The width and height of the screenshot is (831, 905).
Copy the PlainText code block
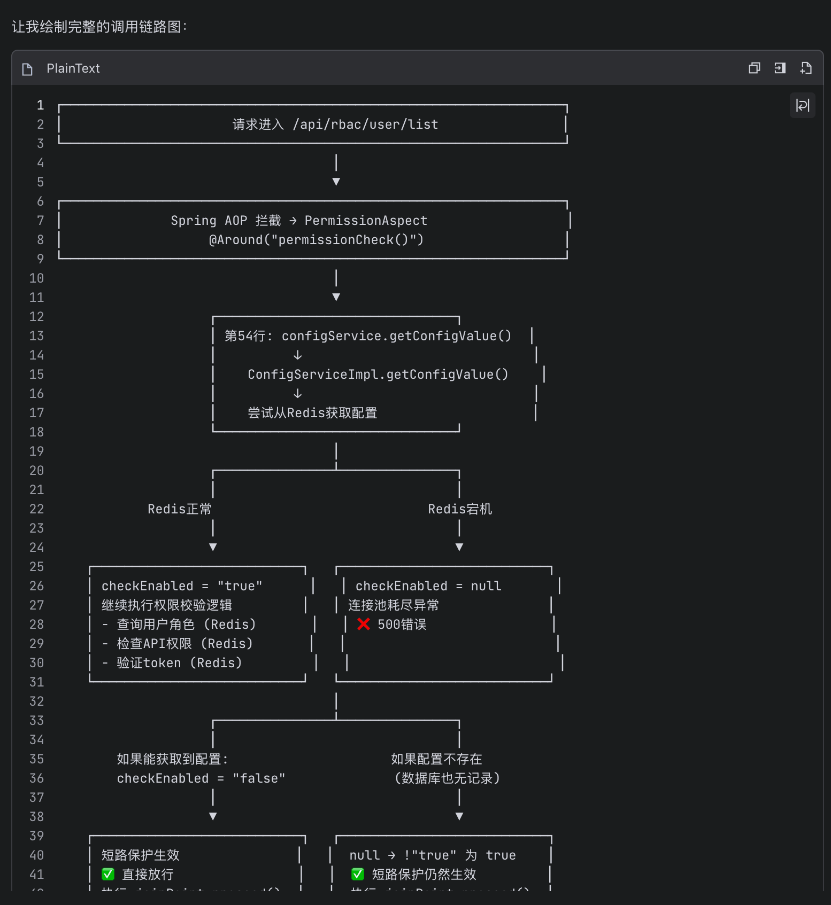coord(754,68)
